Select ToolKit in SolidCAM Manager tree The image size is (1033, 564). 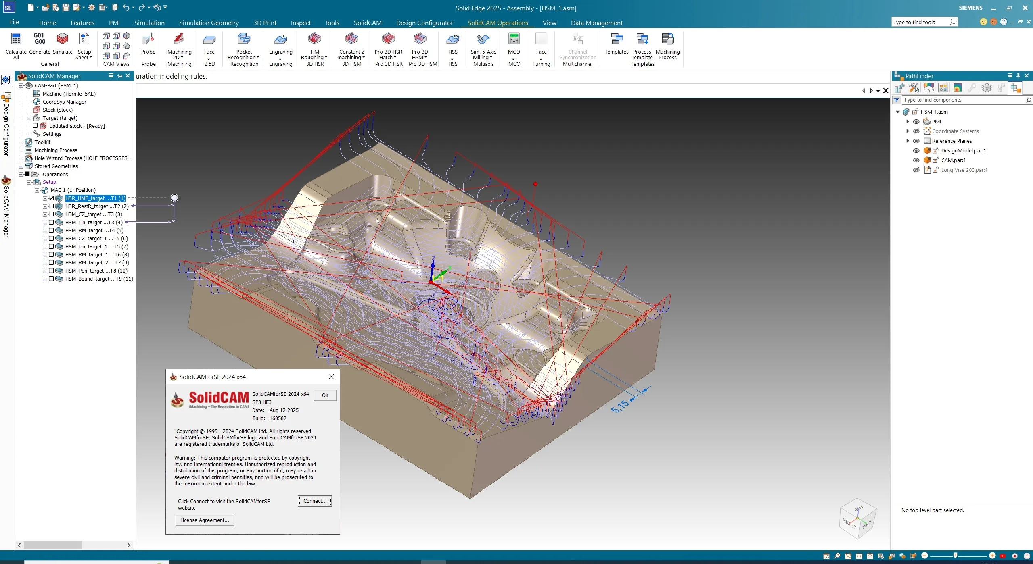(x=42, y=142)
